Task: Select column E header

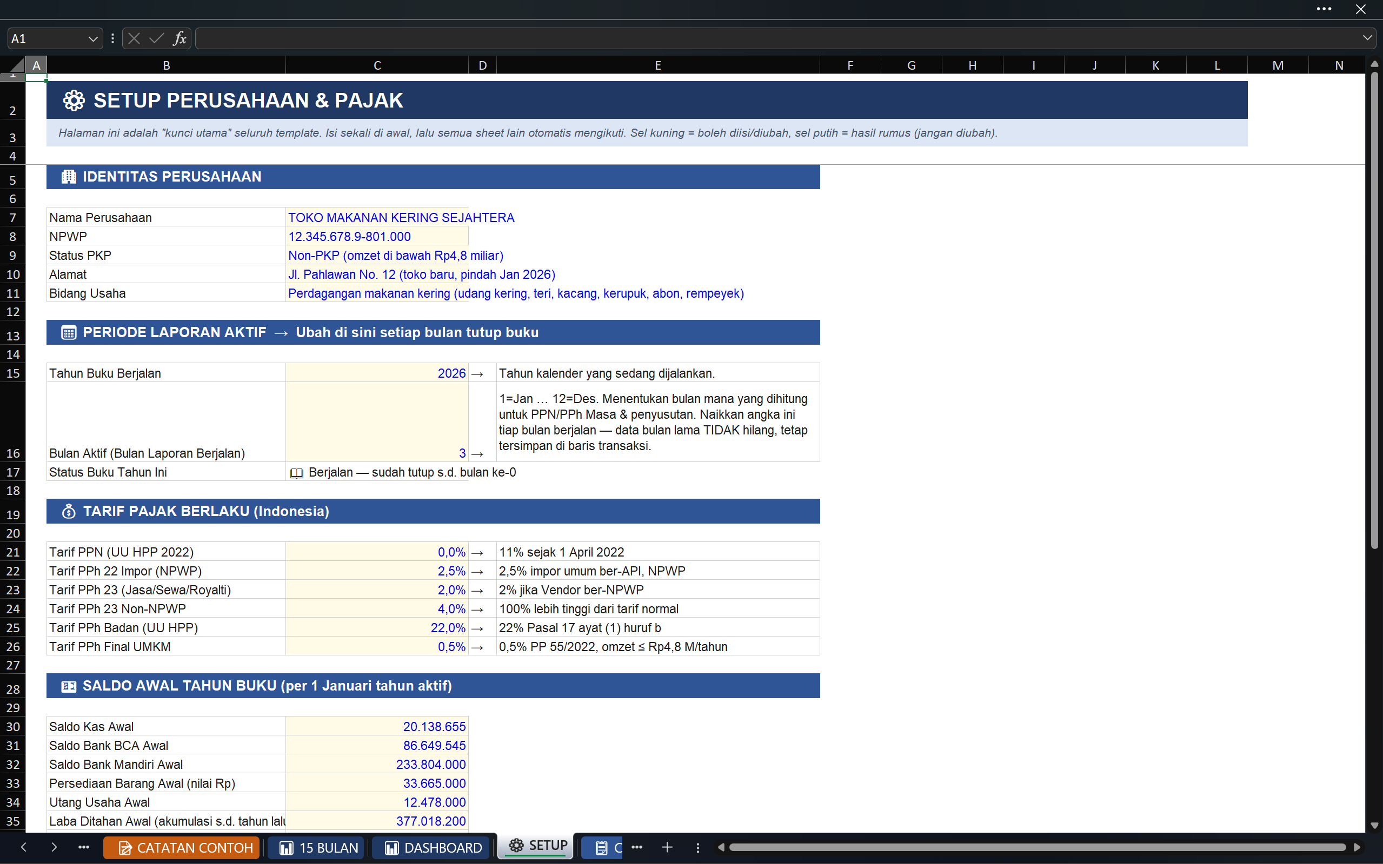Action: (x=657, y=65)
